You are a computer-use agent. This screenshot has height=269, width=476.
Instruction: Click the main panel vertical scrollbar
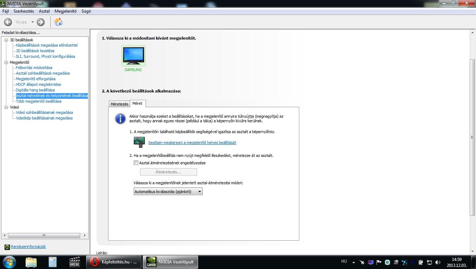[x=472, y=137]
